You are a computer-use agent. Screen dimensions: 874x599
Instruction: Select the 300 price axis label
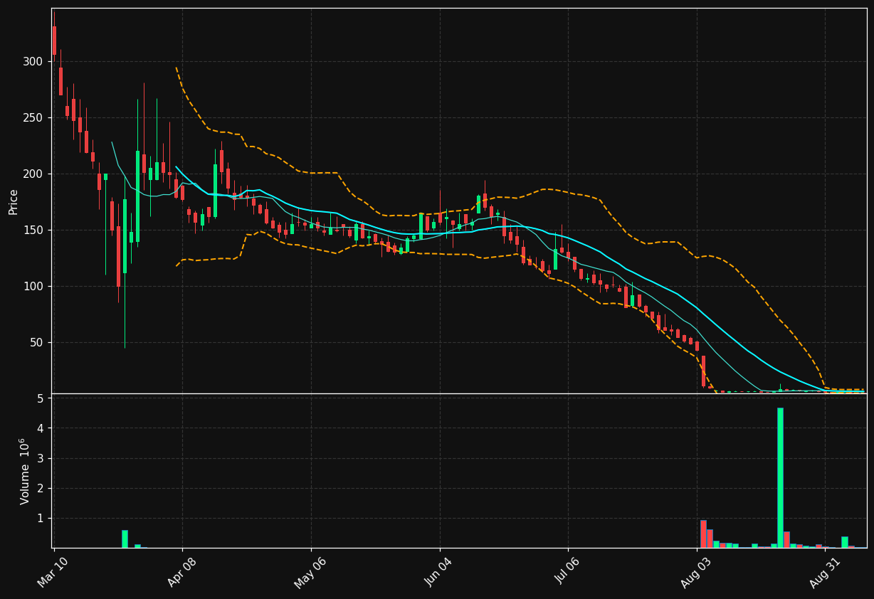tap(33, 62)
